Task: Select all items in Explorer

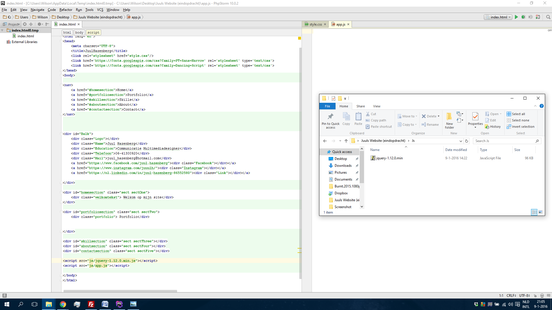Action: pos(516,114)
